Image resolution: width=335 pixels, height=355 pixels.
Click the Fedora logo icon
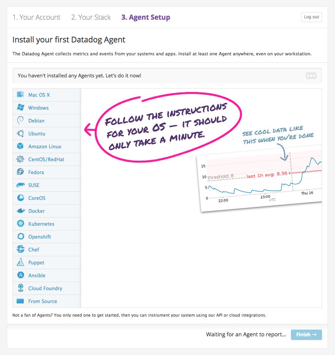pos(20,172)
